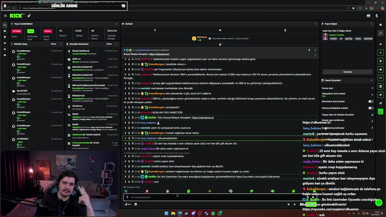The width and height of the screenshot is (386, 217).
Task: Click stream category thumbnail in Yayın bilgisi
Action: click(x=325, y=37)
